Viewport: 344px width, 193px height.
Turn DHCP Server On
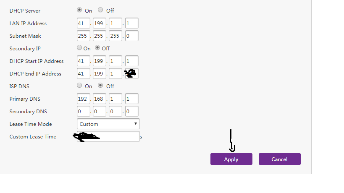pos(79,10)
